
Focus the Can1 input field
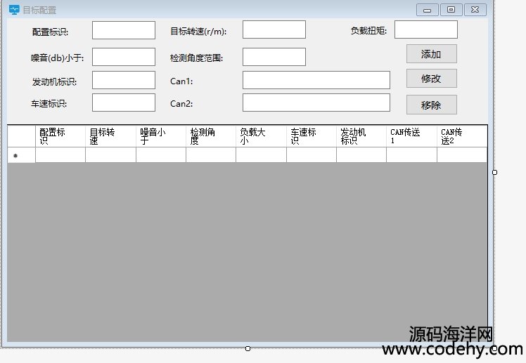pyautogui.click(x=316, y=80)
